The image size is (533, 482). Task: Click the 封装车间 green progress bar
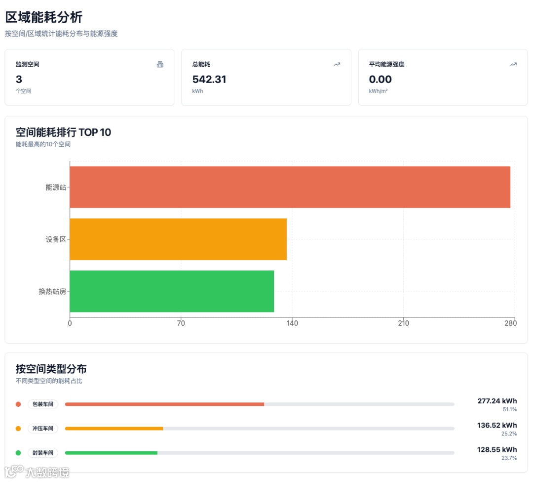tap(111, 453)
